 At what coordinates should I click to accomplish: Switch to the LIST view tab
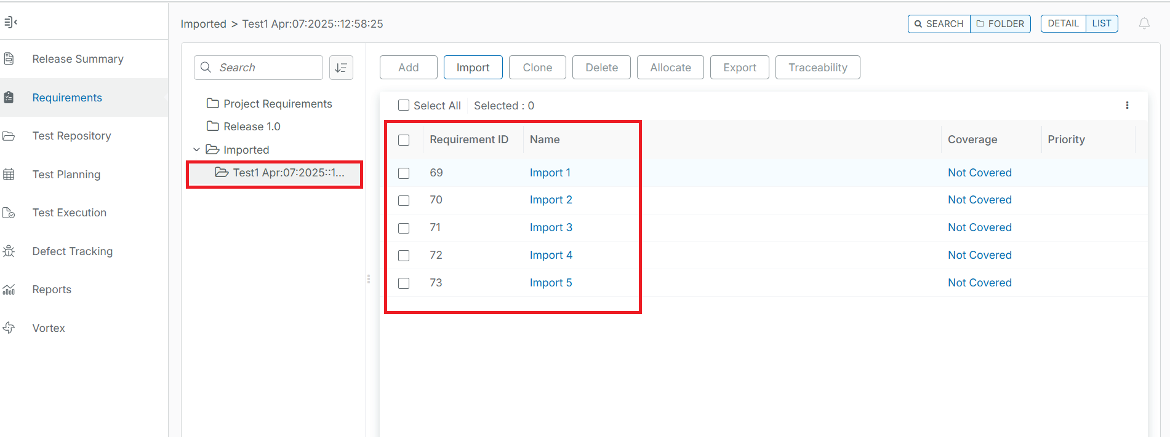pos(1101,23)
